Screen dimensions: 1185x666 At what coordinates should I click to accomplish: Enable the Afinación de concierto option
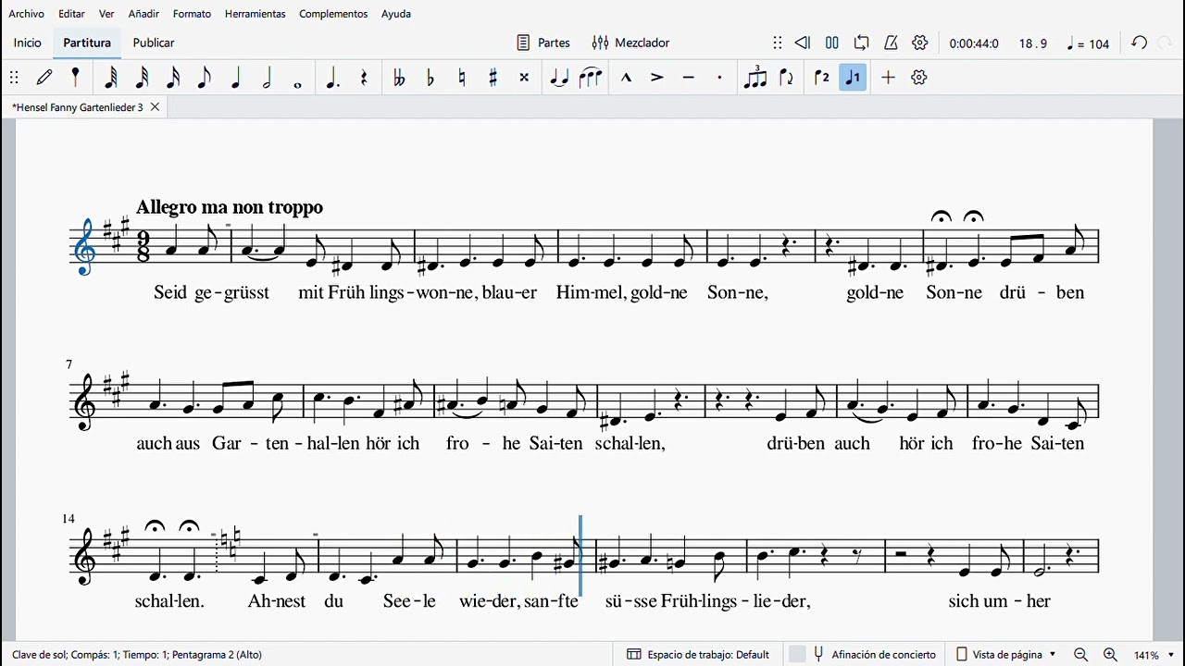(x=862, y=655)
